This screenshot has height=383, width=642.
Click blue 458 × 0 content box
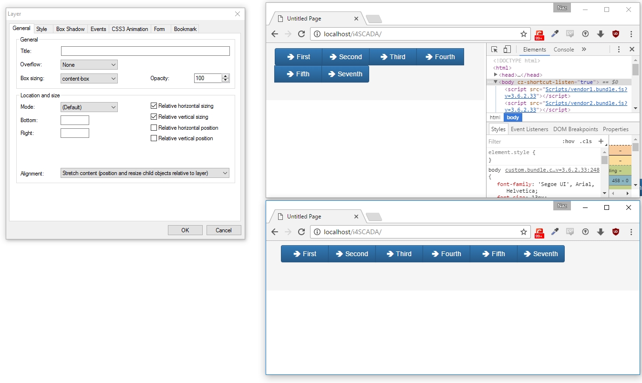(620, 181)
